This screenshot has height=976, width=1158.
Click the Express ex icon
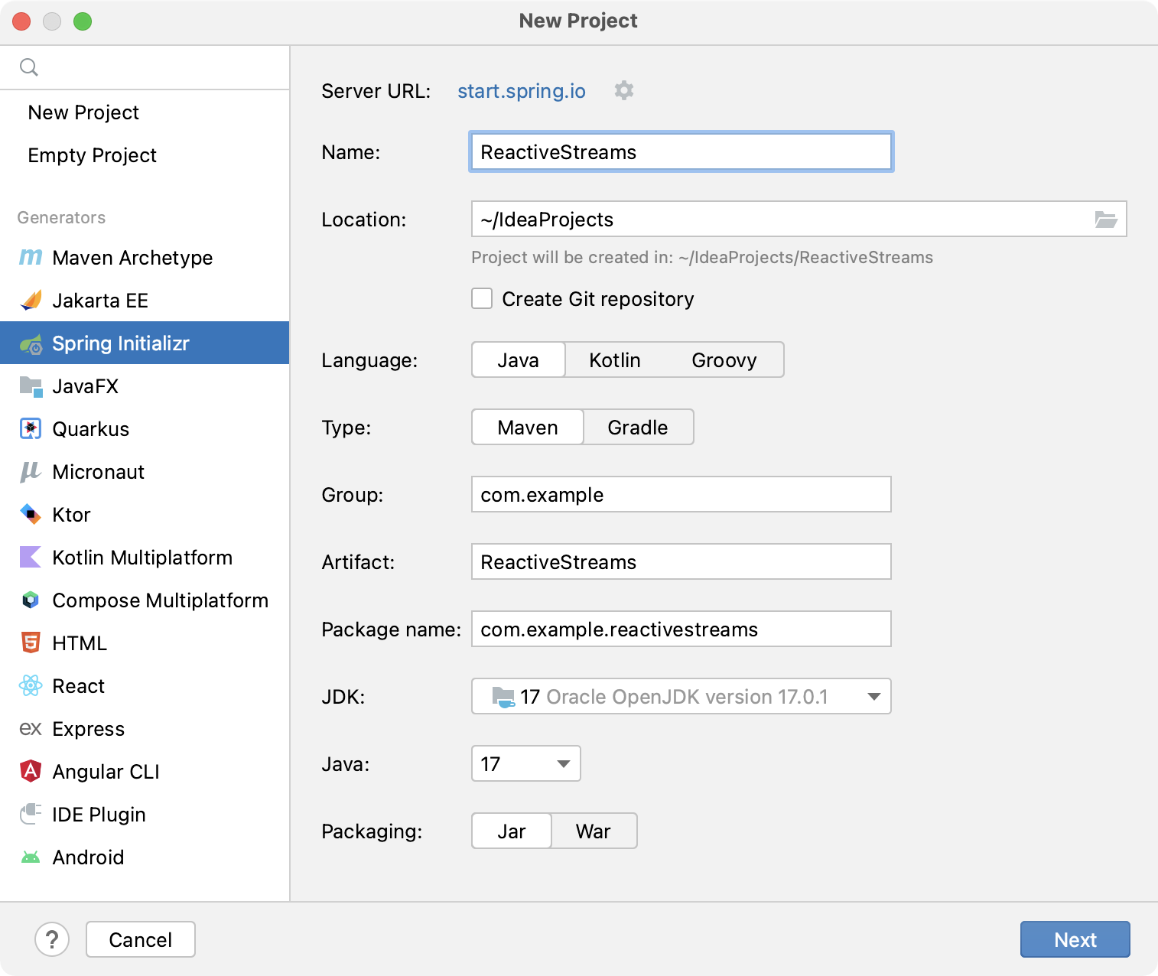click(x=31, y=728)
